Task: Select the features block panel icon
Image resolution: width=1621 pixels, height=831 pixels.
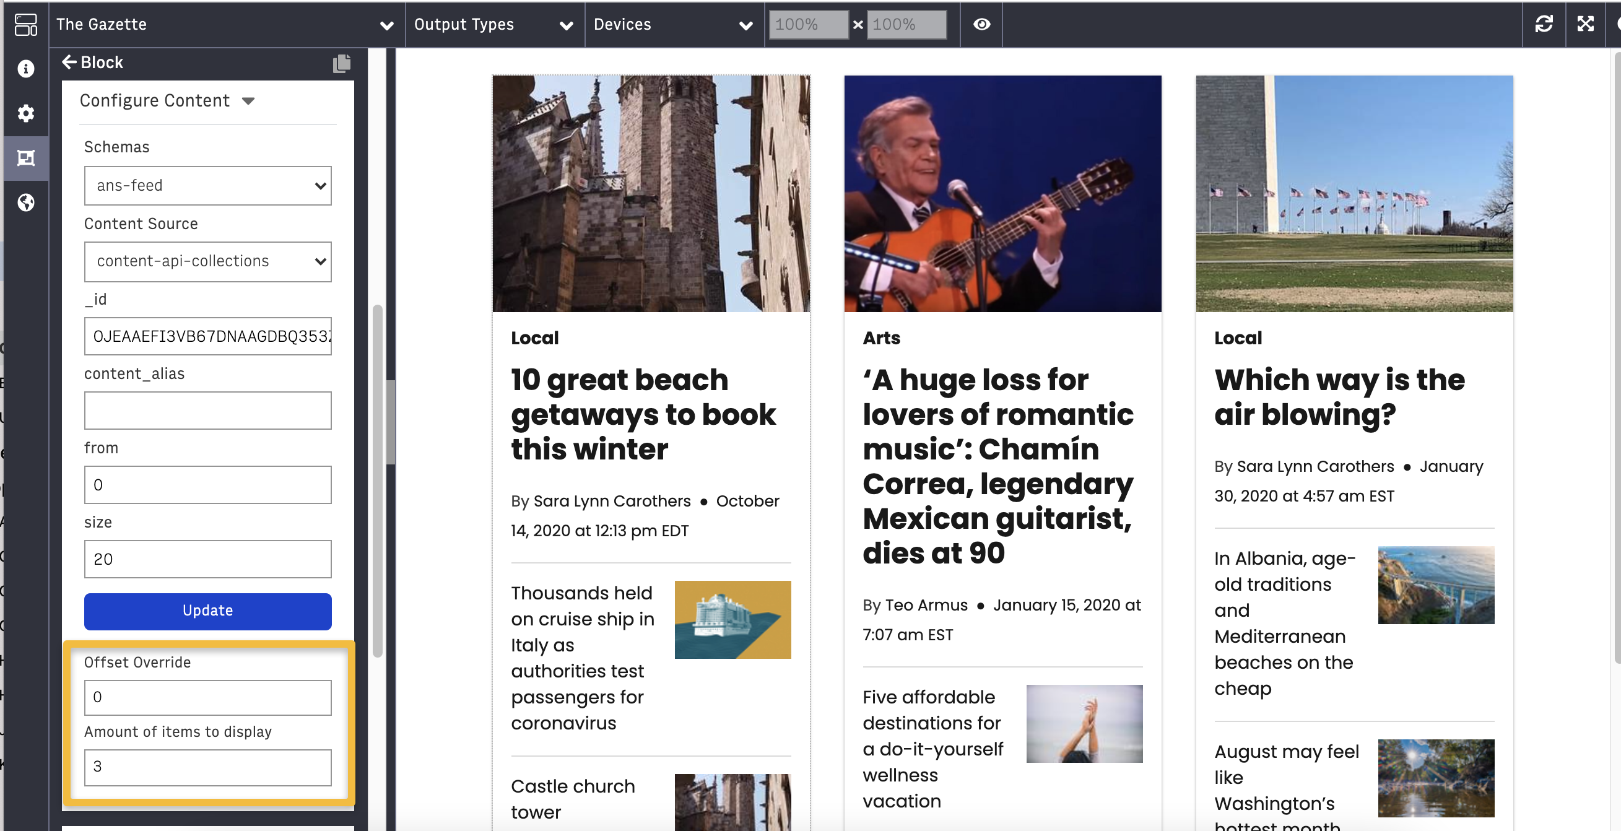Action: [x=26, y=158]
